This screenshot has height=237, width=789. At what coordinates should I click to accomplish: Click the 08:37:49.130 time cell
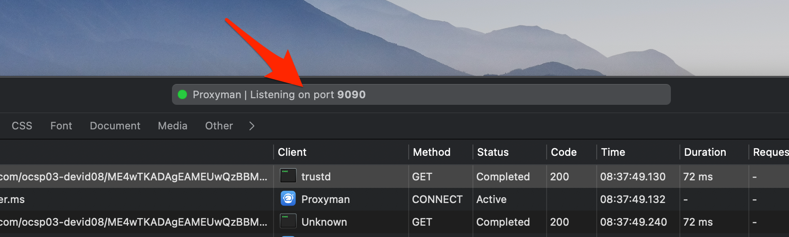pos(633,177)
